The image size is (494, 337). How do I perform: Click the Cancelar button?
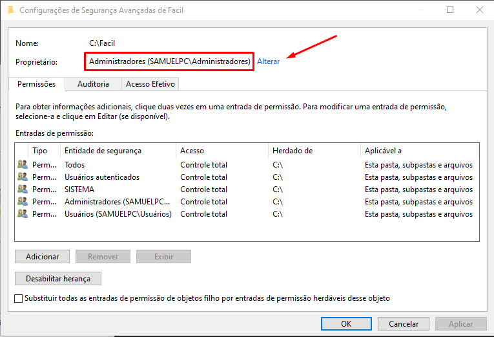pos(404,323)
